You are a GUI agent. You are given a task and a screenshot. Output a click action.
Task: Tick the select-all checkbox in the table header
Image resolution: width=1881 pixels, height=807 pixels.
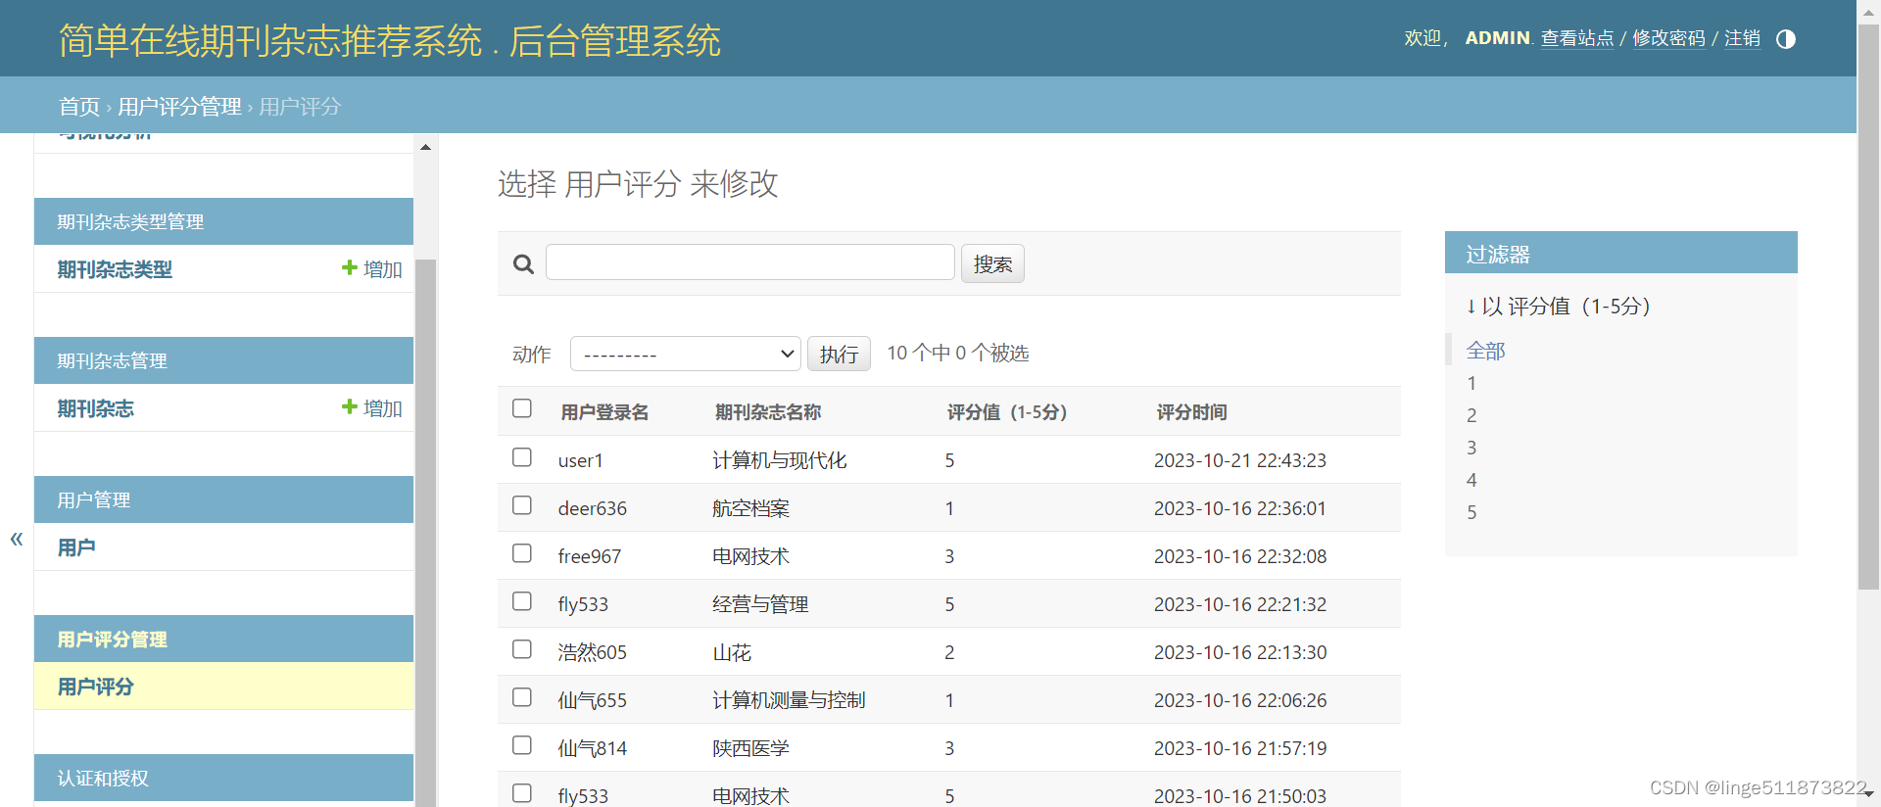click(x=522, y=408)
